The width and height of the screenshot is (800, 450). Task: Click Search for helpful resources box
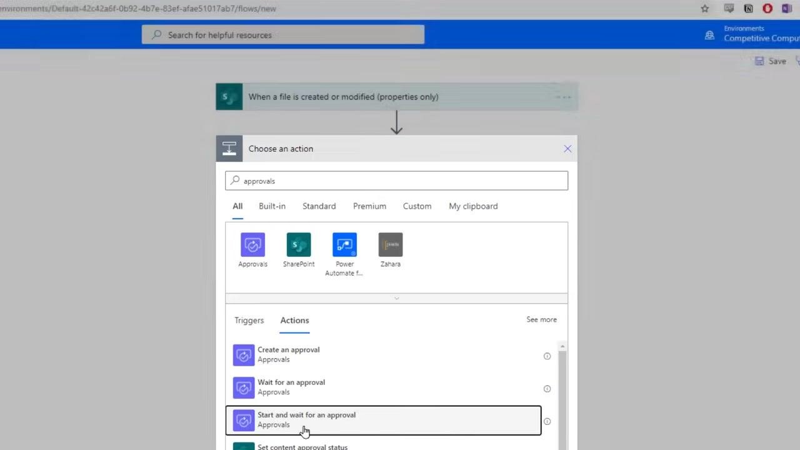click(x=283, y=35)
